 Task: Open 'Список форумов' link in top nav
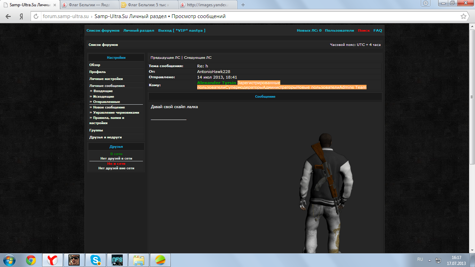(103, 31)
